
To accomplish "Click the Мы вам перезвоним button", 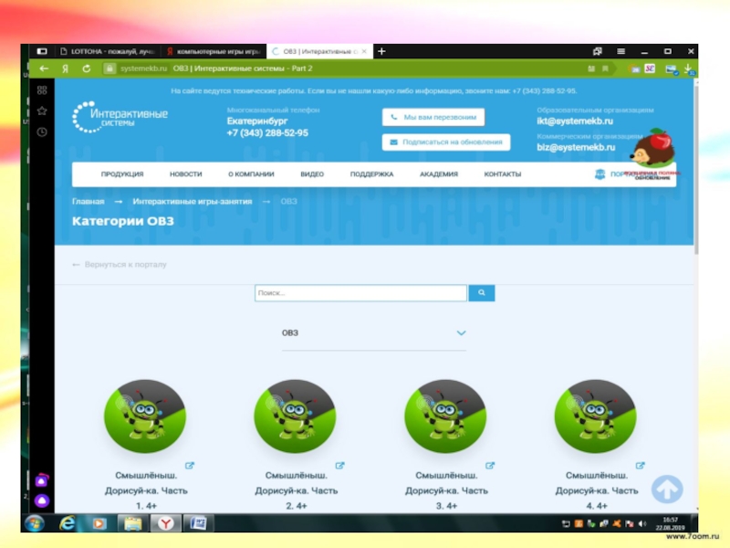I will (x=433, y=117).
